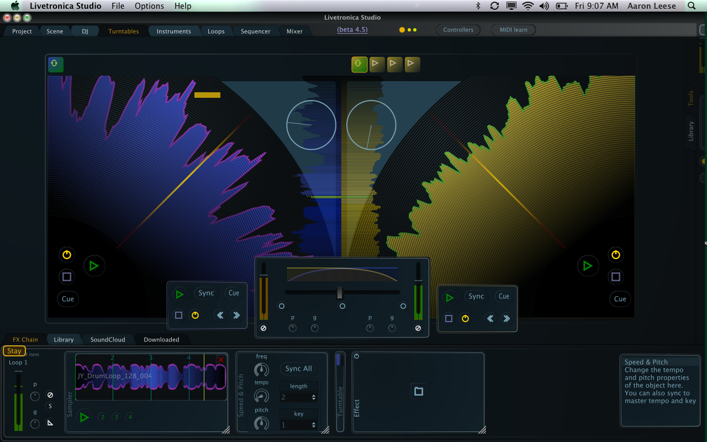Click the folder icon in the Effect panel
Image resolution: width=707 pixels, height=442 pixels.
pyautogui.click(x=419, y=391)
